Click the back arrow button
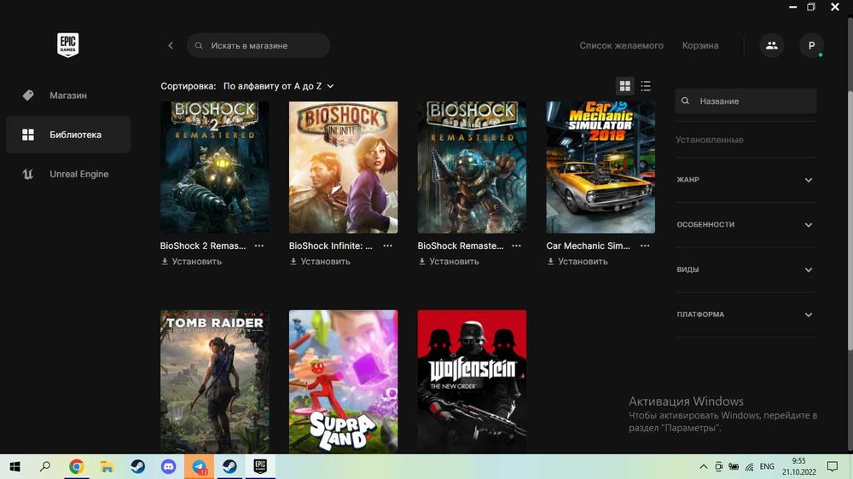The image size is (853, 479). 171,46
